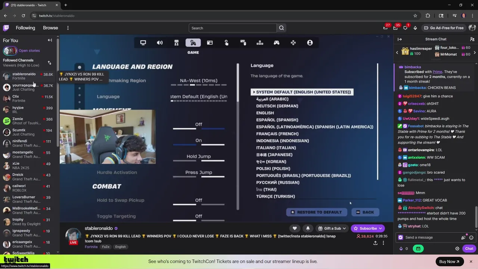This screenshot has height=269, width=478.
Task: Click stableronaldo channel avatar with LIVE badge
Action: point(73,236)
